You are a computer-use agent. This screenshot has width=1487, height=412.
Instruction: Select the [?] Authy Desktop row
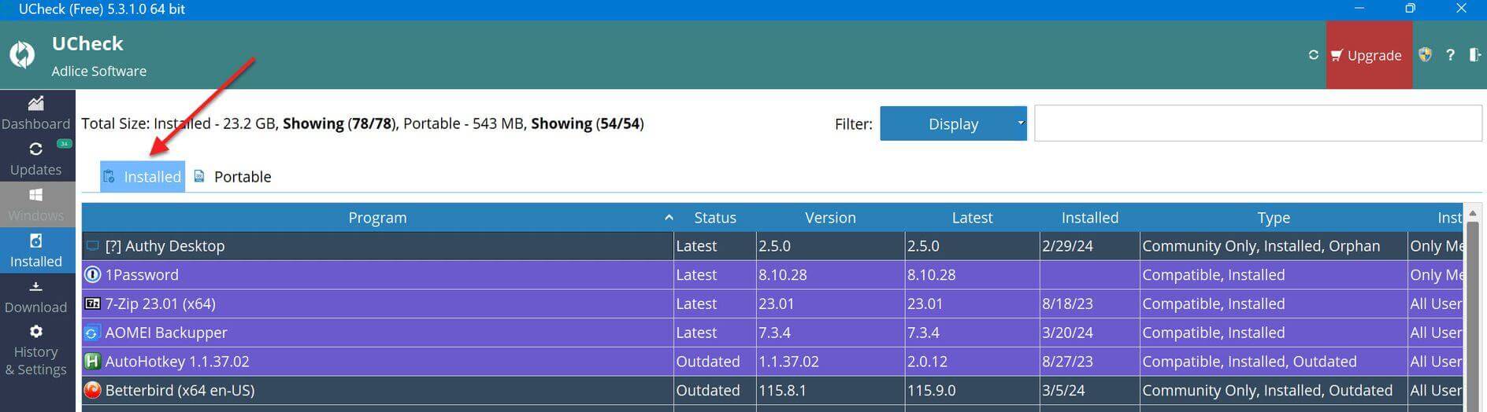coord(772,246)
